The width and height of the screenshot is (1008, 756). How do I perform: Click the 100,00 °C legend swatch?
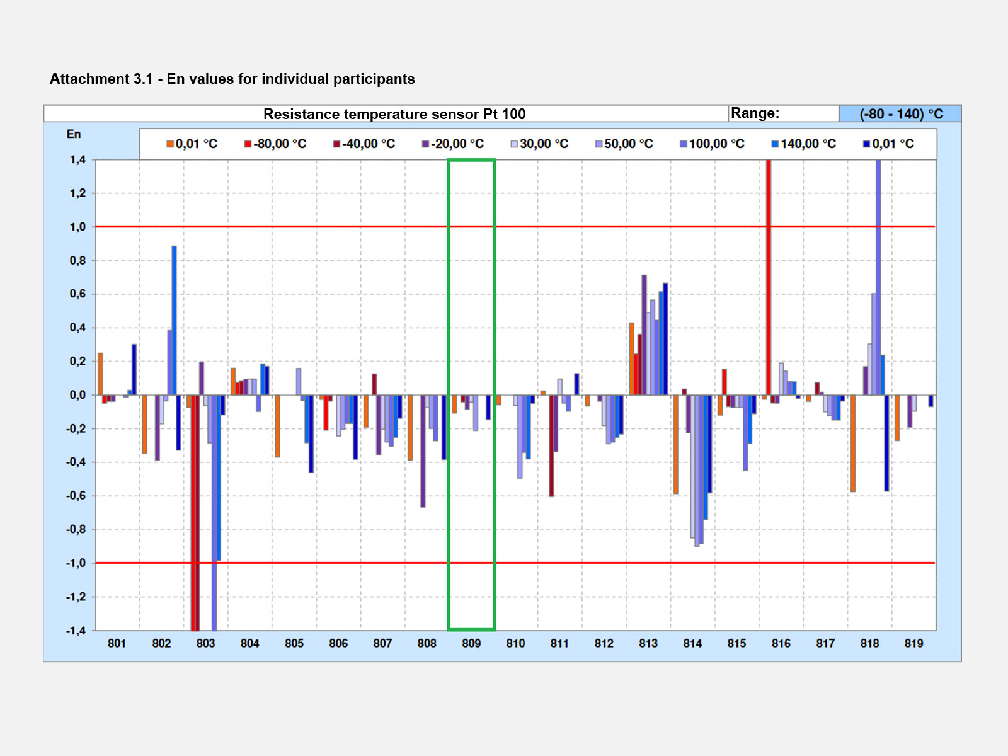[x=684, y=144]
